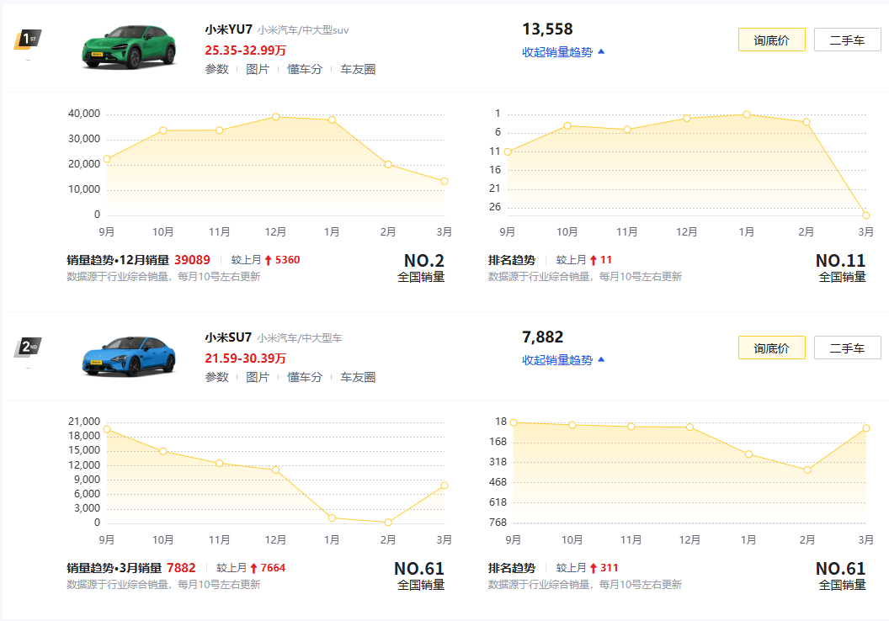The width and height of the screenshot is (889, 621).
Task: Open 图片 link under 小米YU7
Action: click(258, 69)
